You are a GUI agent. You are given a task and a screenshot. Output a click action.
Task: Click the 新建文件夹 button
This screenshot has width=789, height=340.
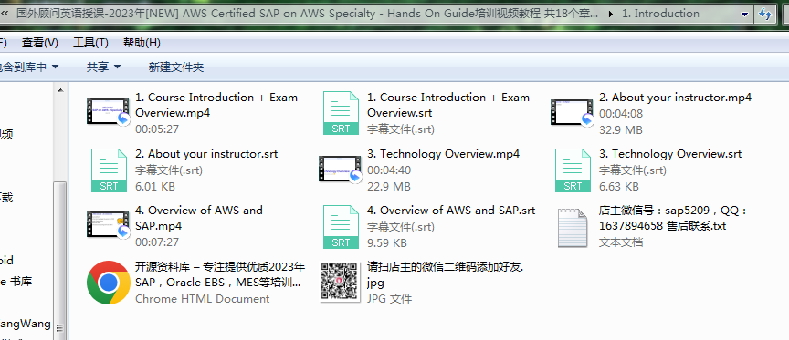175,67
